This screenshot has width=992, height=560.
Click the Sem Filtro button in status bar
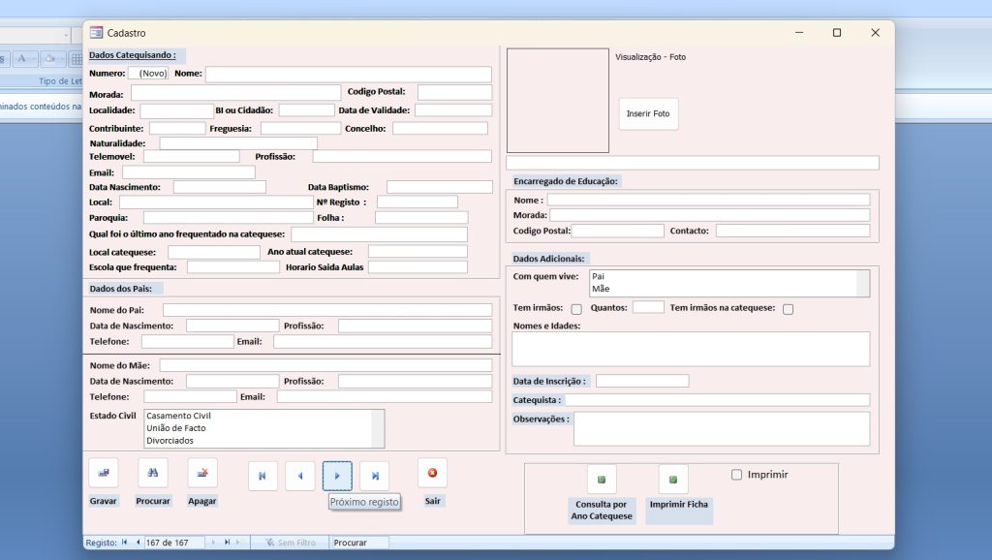tap(290, 543)
